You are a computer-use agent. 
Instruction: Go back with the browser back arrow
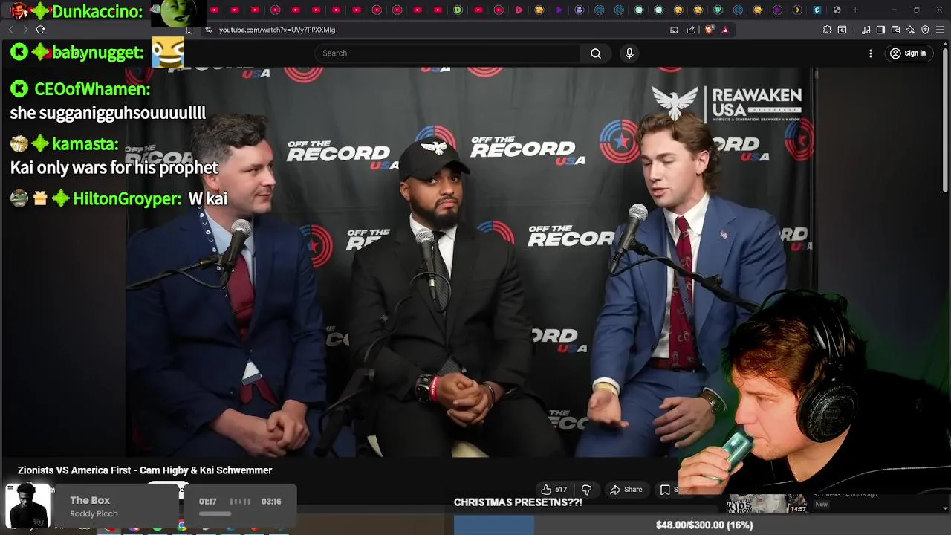coord(10,30)
